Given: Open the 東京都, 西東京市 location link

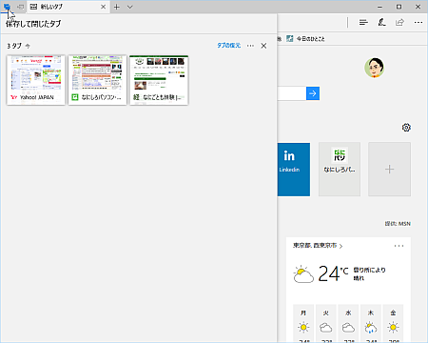Looking at the screenshot, I should tap(318, 246).
